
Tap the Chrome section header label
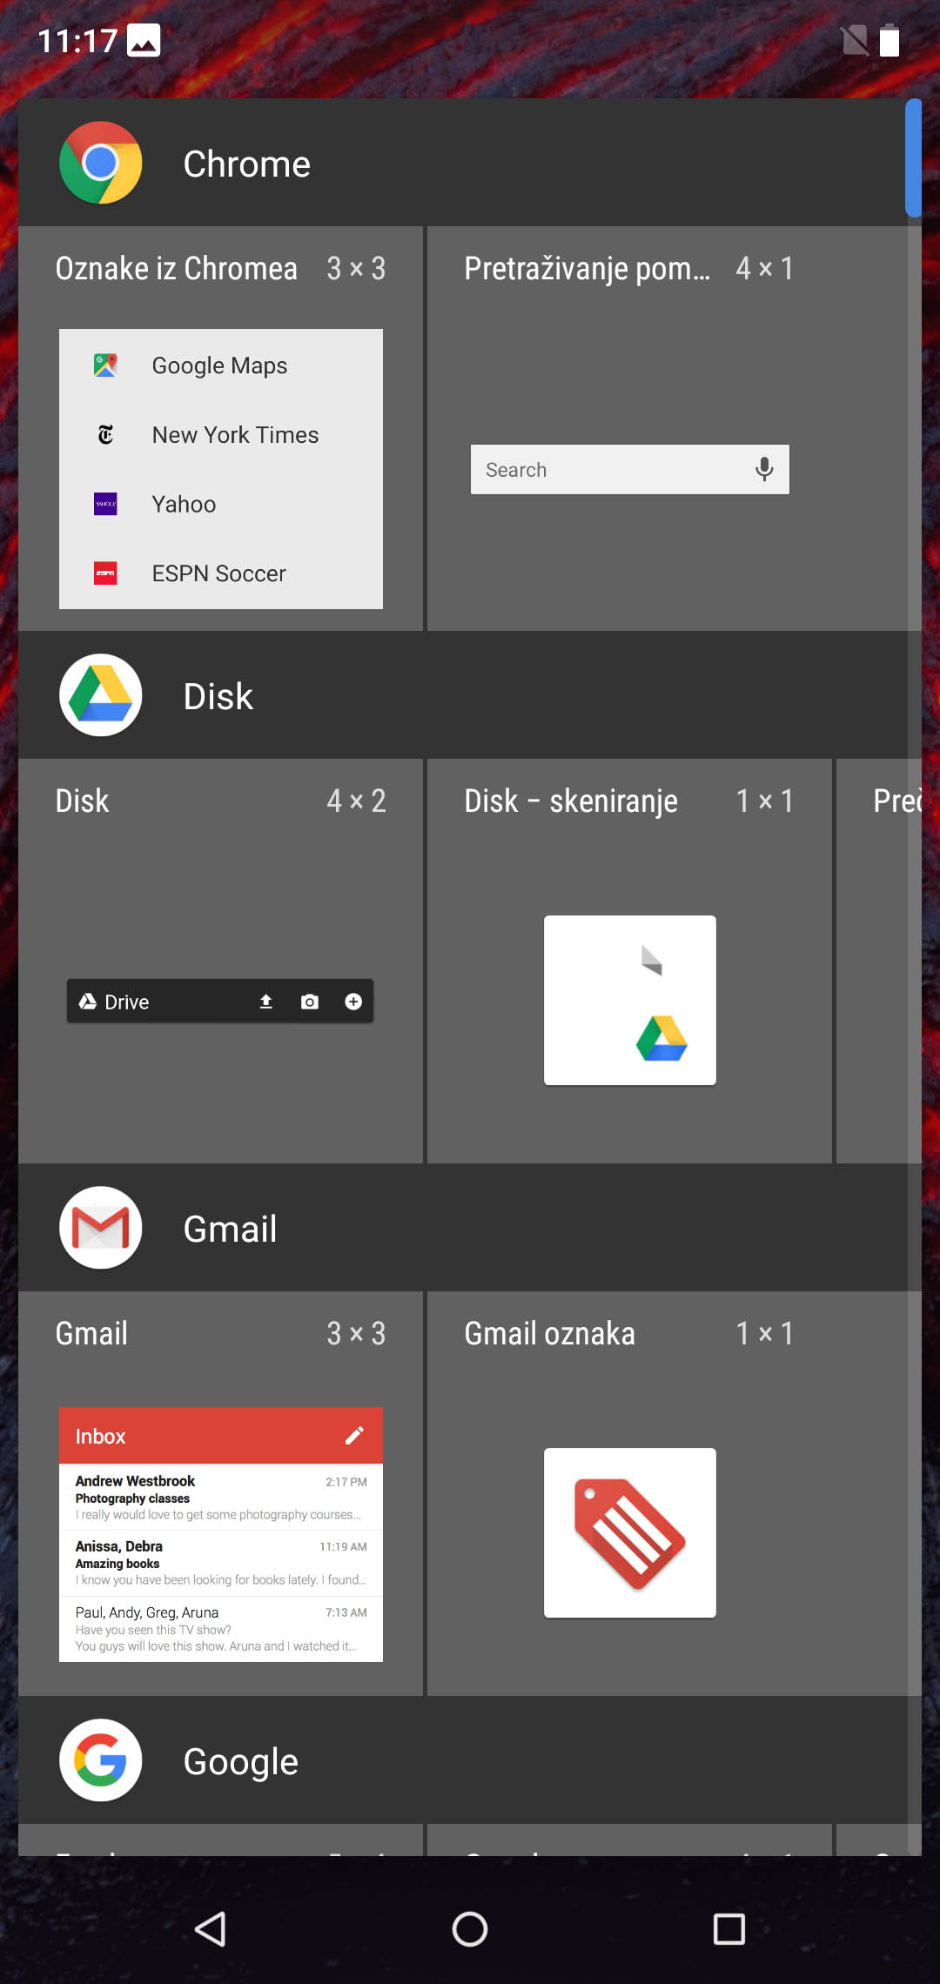coord(247,164)
